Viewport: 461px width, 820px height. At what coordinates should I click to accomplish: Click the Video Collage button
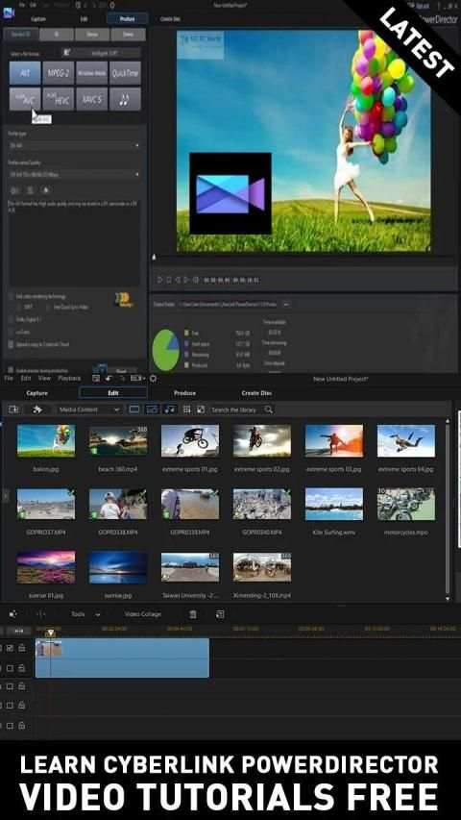(x=143, y=614)
